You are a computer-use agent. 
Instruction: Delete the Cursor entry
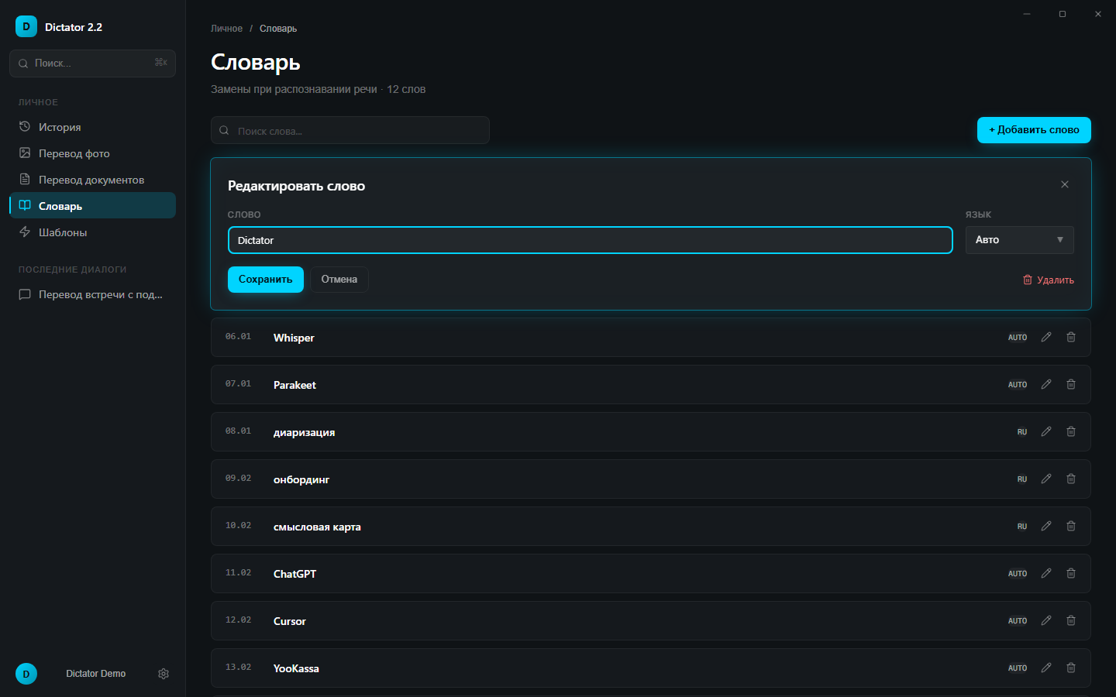pos(1071,620)
